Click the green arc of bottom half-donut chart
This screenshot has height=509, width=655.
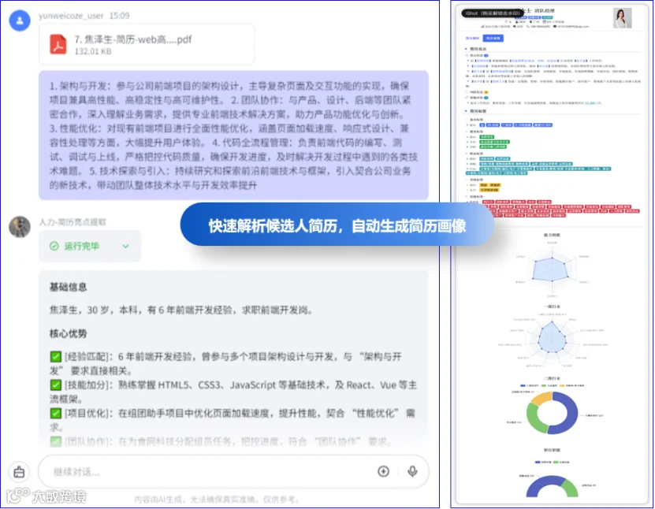pyautogui.click(x=571, y=488)
